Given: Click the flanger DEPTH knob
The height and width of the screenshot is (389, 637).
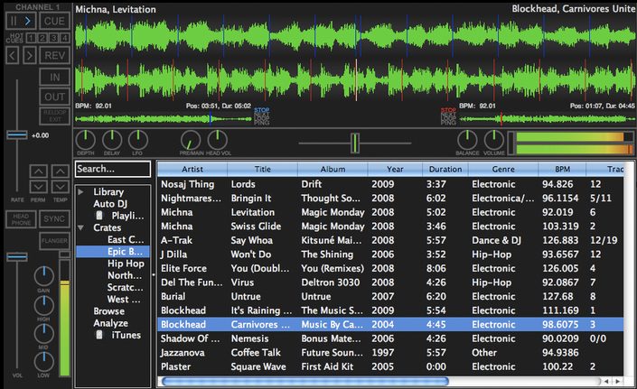Looking at the screenshot, I should coord(85,139).
